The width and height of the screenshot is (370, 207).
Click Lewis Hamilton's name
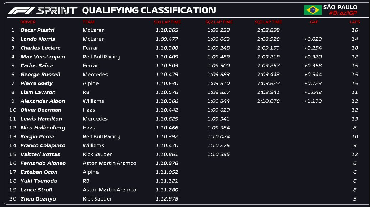(x=41, y=119)
